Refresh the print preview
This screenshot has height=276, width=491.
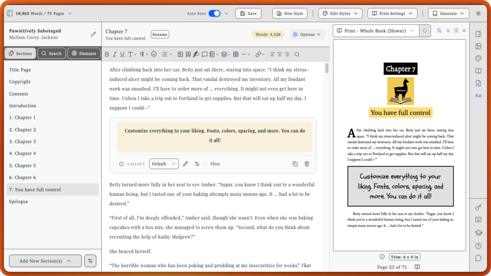tap(425, 31)
